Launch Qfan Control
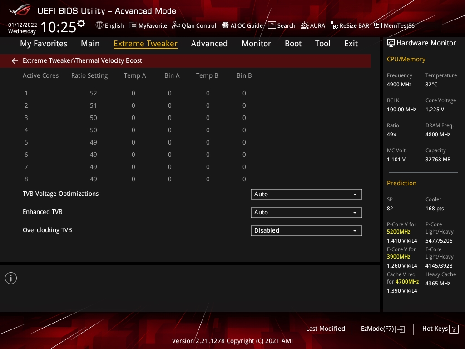 point(194,25)
